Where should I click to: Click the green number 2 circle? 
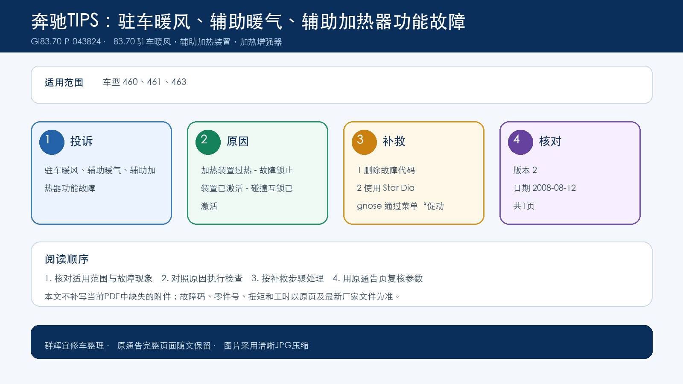click(208, 142)
